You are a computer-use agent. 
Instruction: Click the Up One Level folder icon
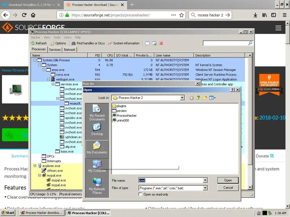(198, 98)
